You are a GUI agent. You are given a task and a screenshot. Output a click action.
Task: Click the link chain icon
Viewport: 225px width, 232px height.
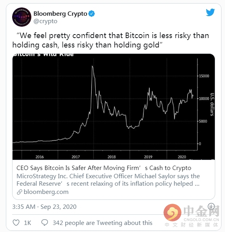point(20,192)
